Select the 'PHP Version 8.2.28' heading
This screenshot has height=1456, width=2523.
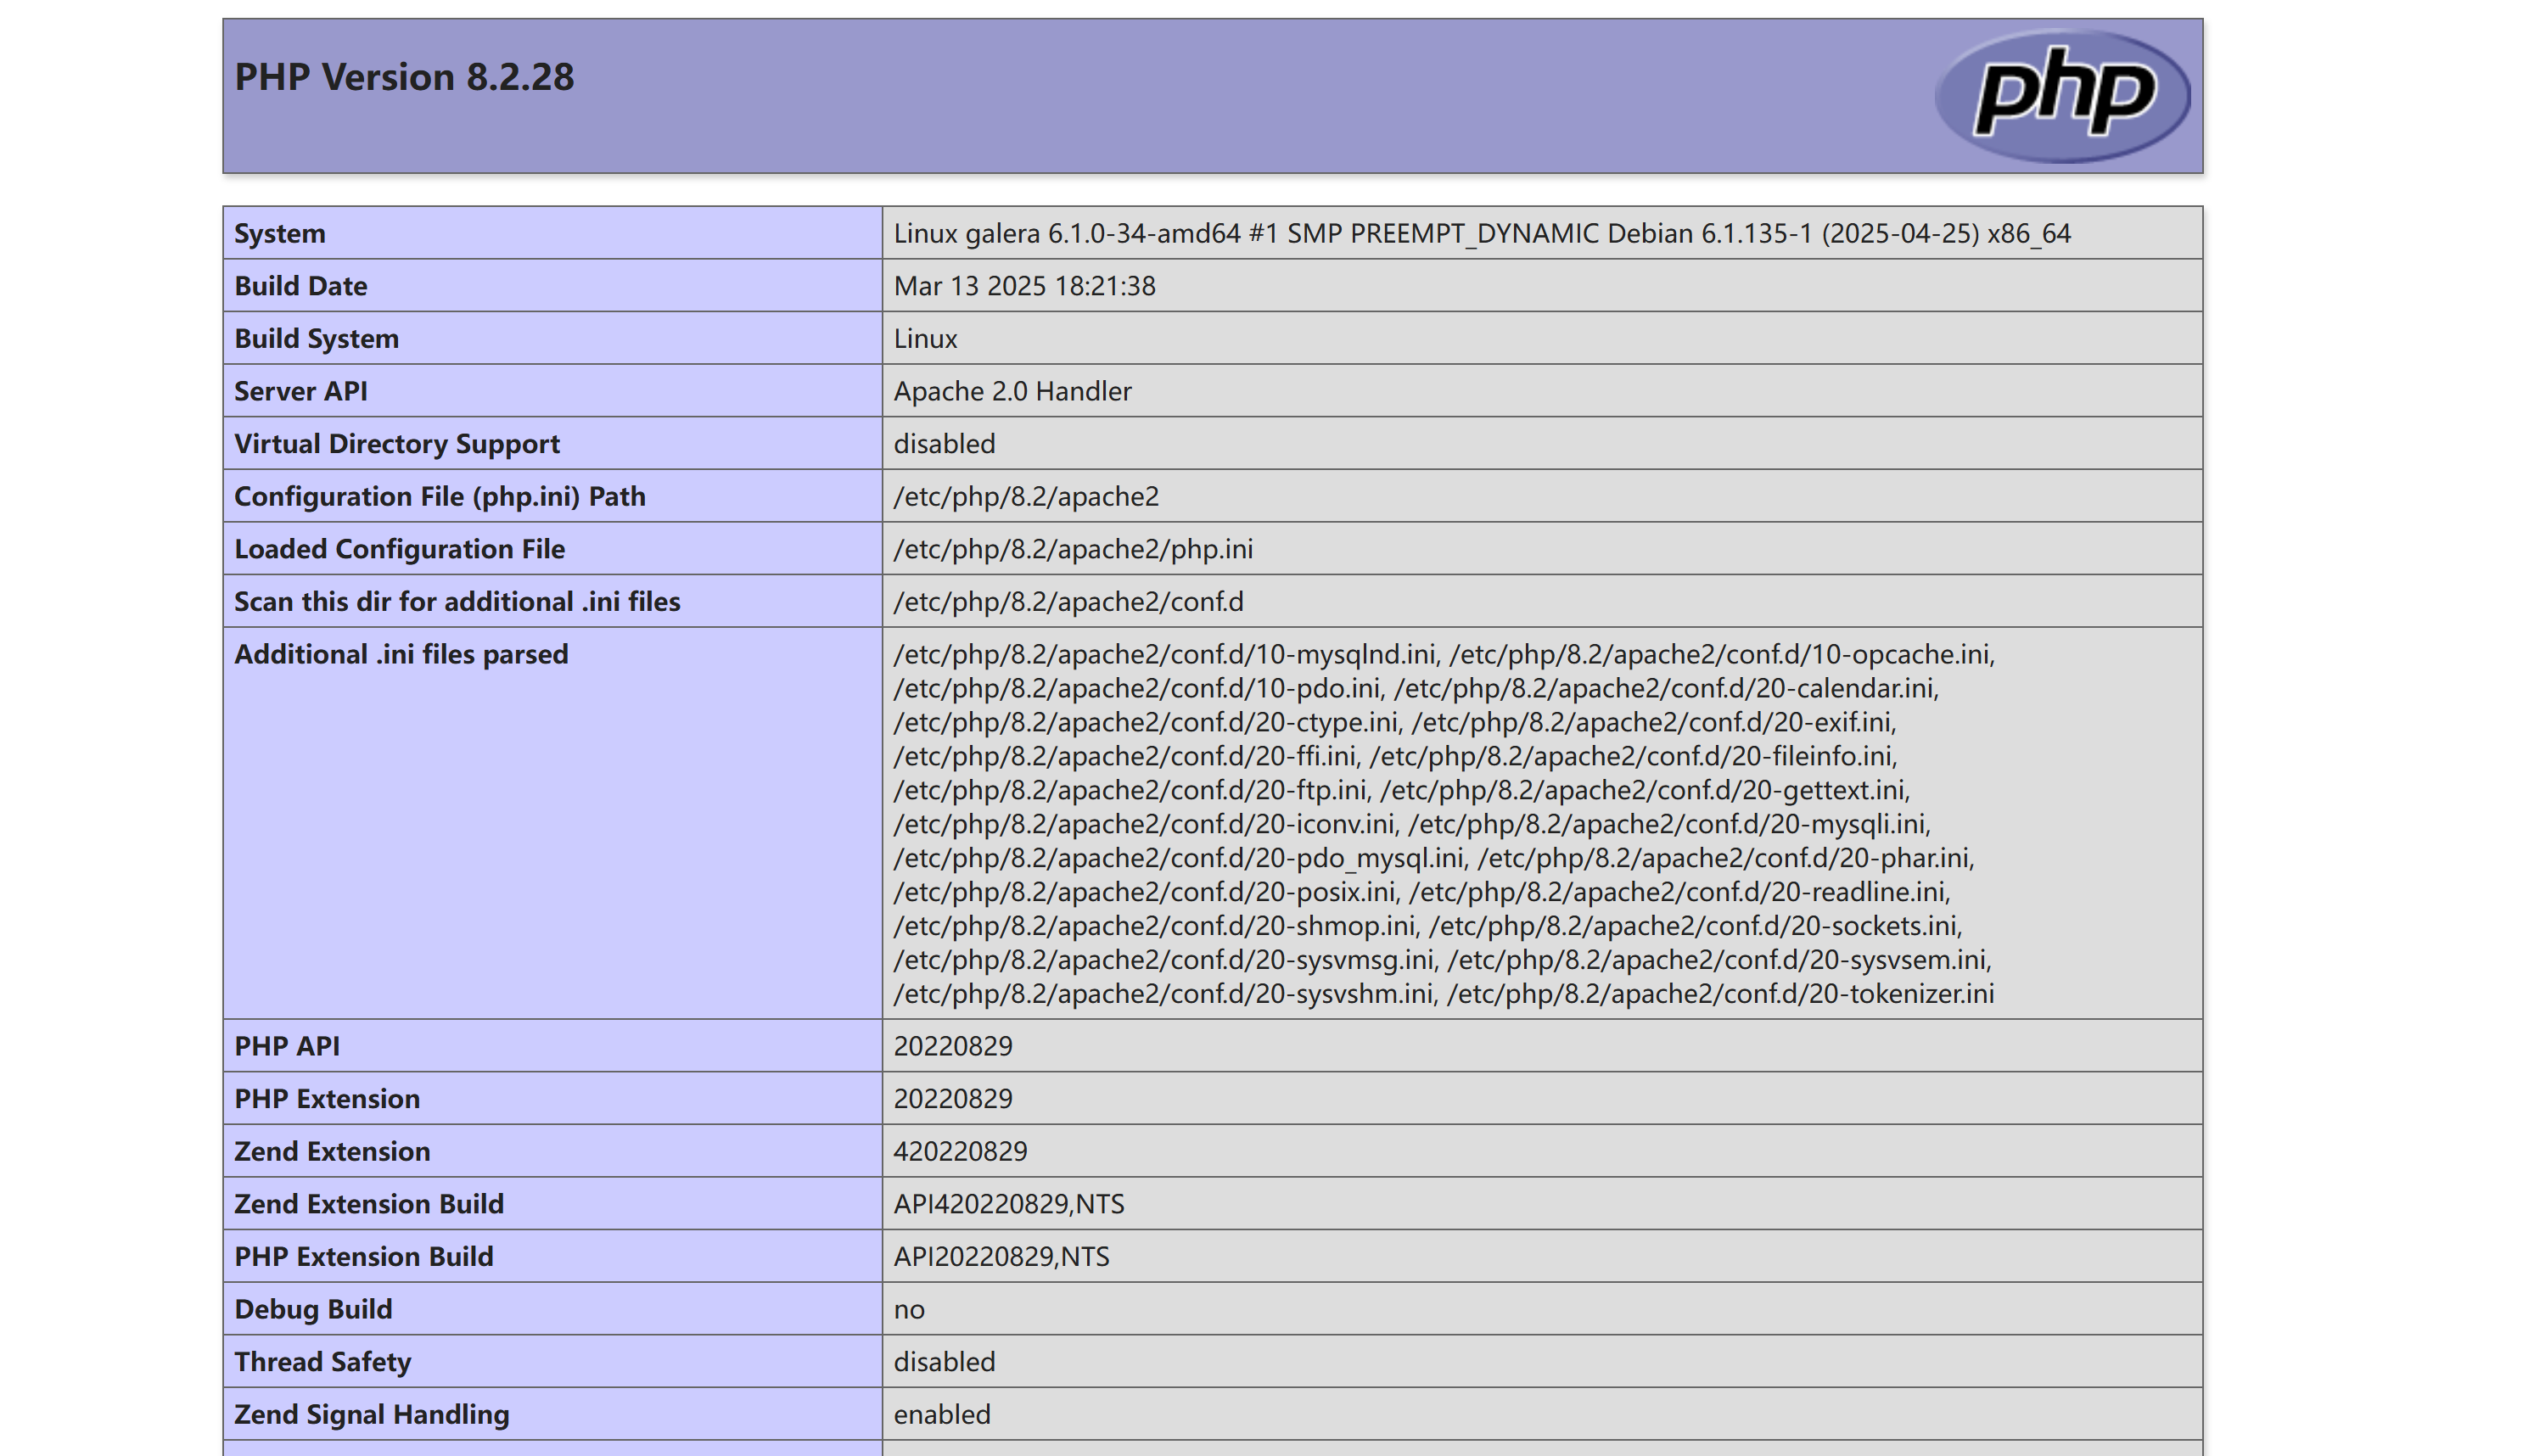click(x=404, y=77)
